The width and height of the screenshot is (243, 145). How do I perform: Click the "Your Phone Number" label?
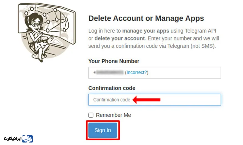[x=114, y=61]
